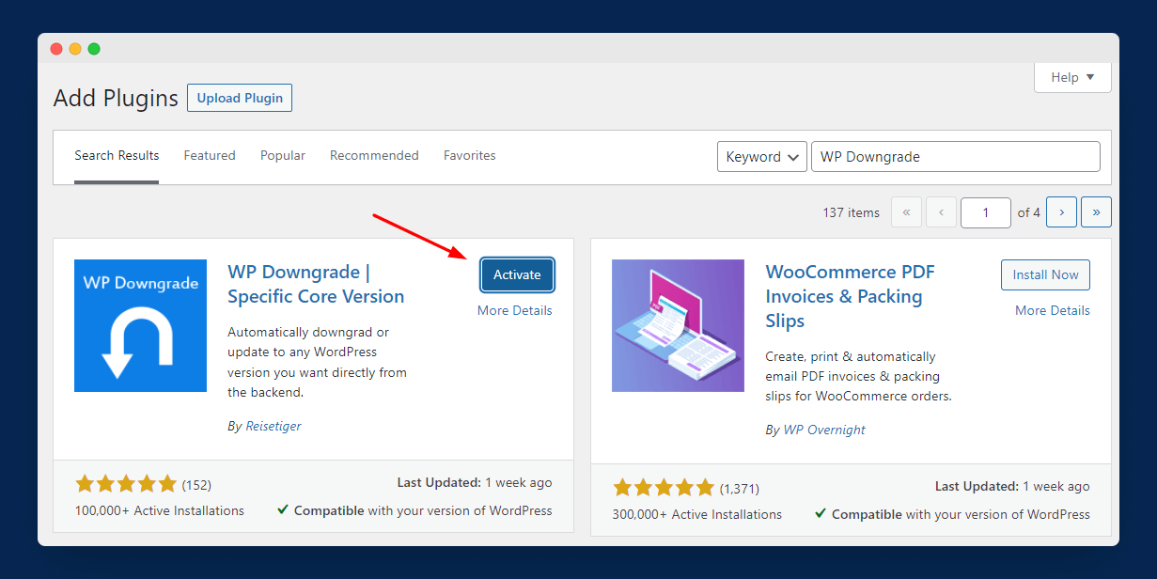This screenshot has width=1157, height=579.
Task: Click the WP Downgrade plugin icon
Action: pyautogui.click(x=140, y=325)
